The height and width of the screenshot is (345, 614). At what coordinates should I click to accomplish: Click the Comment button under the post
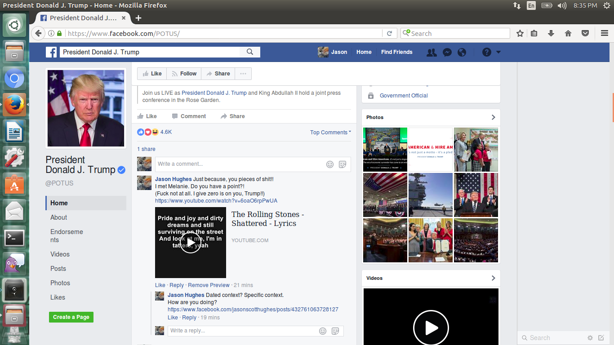[189, 116]
